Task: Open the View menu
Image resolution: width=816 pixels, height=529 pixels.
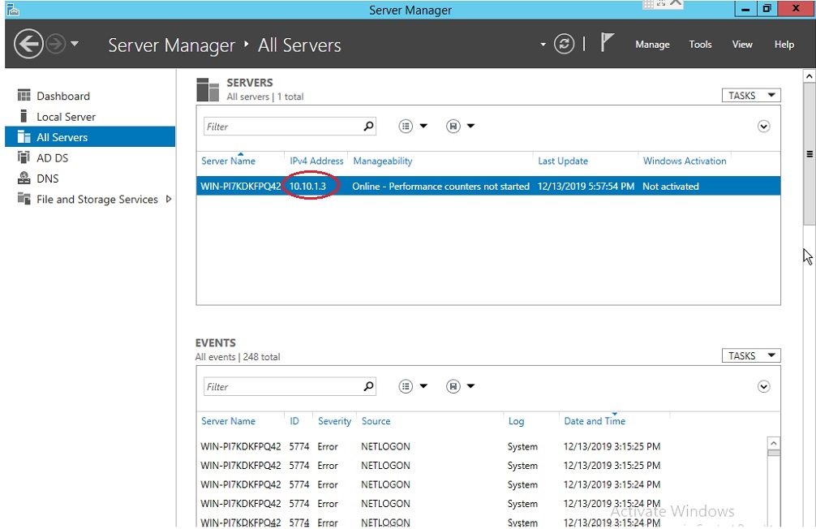Action: coord(742,45)
